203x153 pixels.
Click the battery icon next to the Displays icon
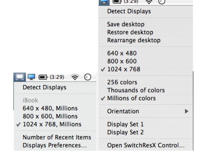click(43, 77)
